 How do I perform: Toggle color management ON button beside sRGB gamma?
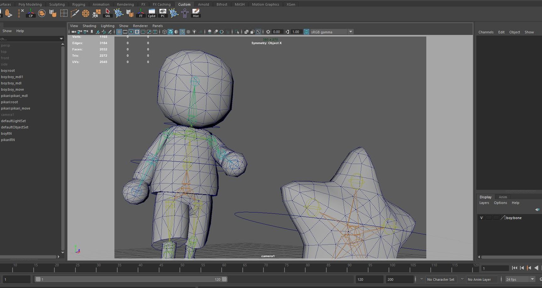(307, 32)
